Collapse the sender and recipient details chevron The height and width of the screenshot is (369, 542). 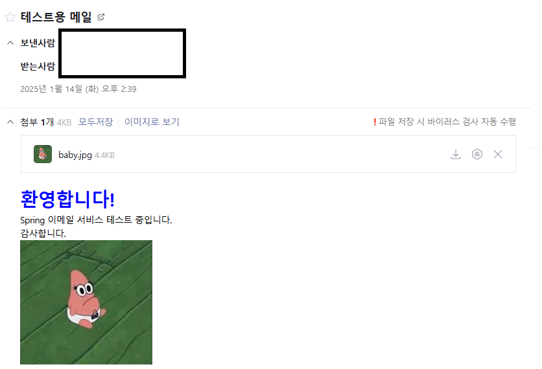tap(10, 43)
